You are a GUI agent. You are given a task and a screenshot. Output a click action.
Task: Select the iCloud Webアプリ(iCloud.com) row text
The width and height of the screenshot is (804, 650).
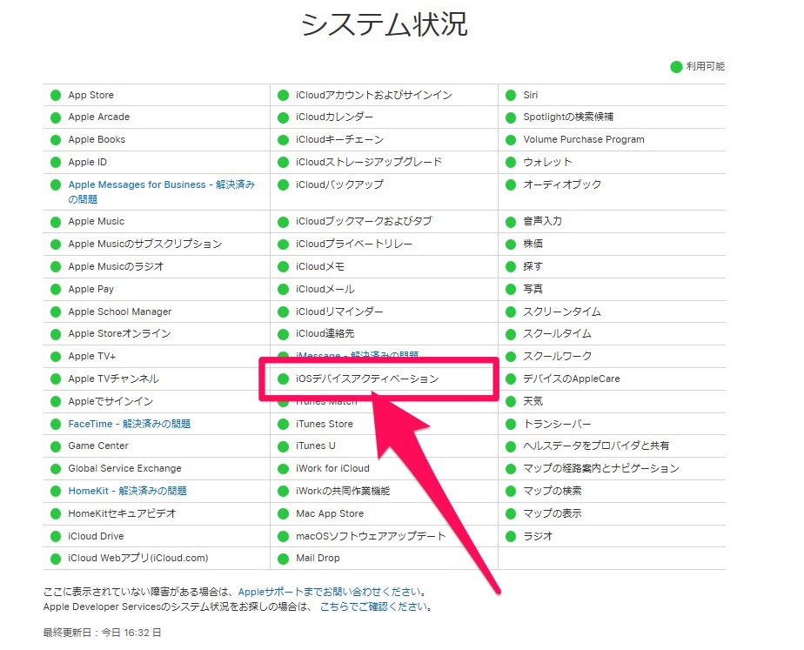[x=138, y=559]
